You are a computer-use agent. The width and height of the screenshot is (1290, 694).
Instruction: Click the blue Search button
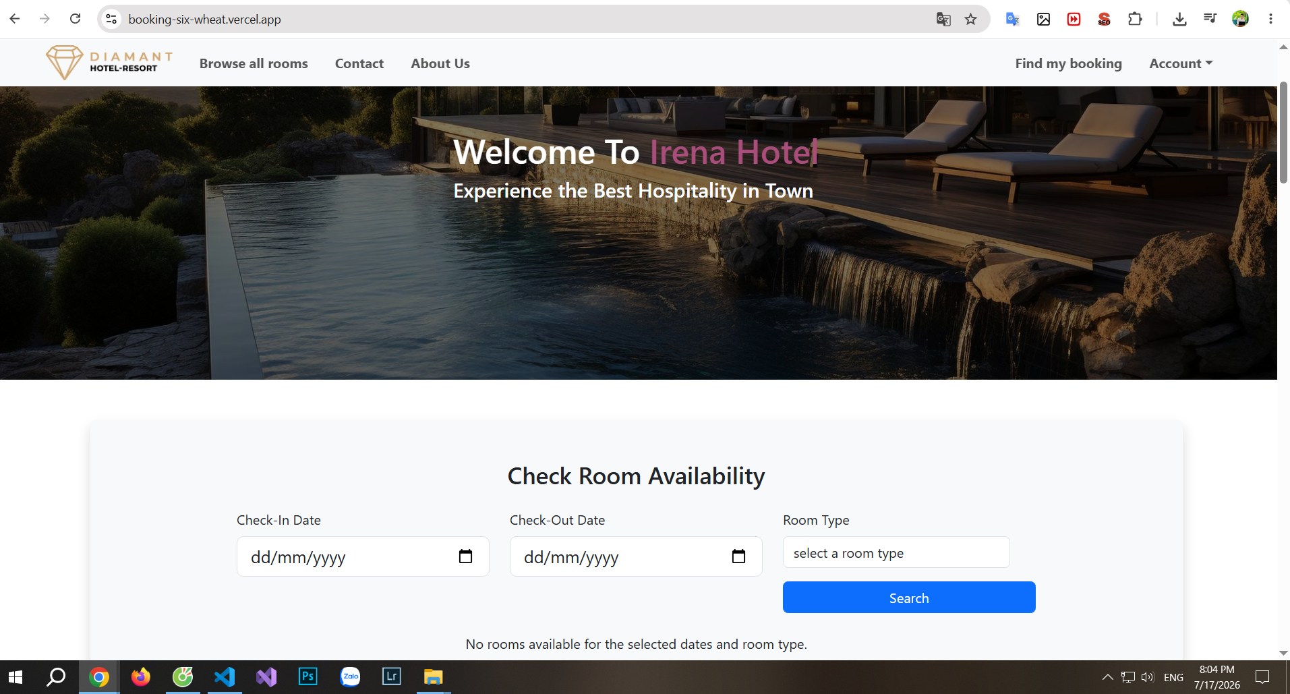coord(909,598)
